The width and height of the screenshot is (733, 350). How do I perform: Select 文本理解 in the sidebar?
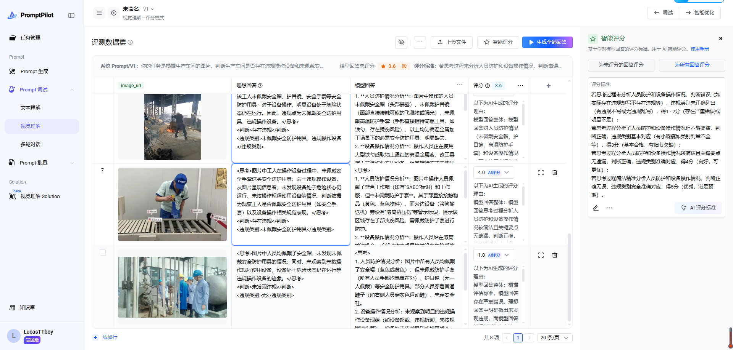[x=31, y=108]
